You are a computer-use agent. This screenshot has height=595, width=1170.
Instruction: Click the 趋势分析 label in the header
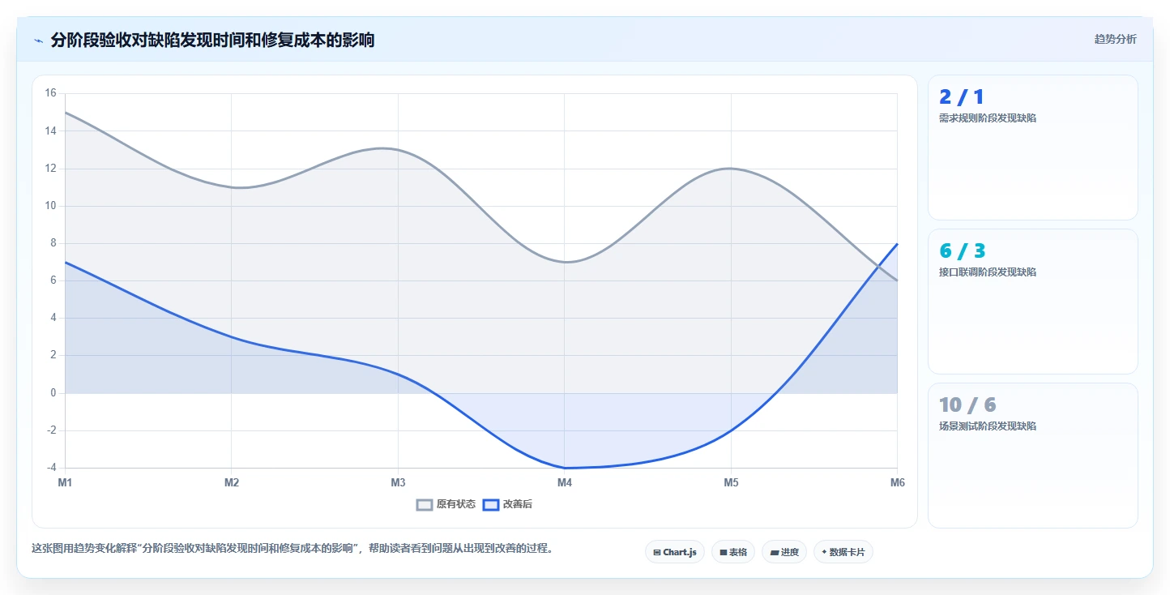1115,39
